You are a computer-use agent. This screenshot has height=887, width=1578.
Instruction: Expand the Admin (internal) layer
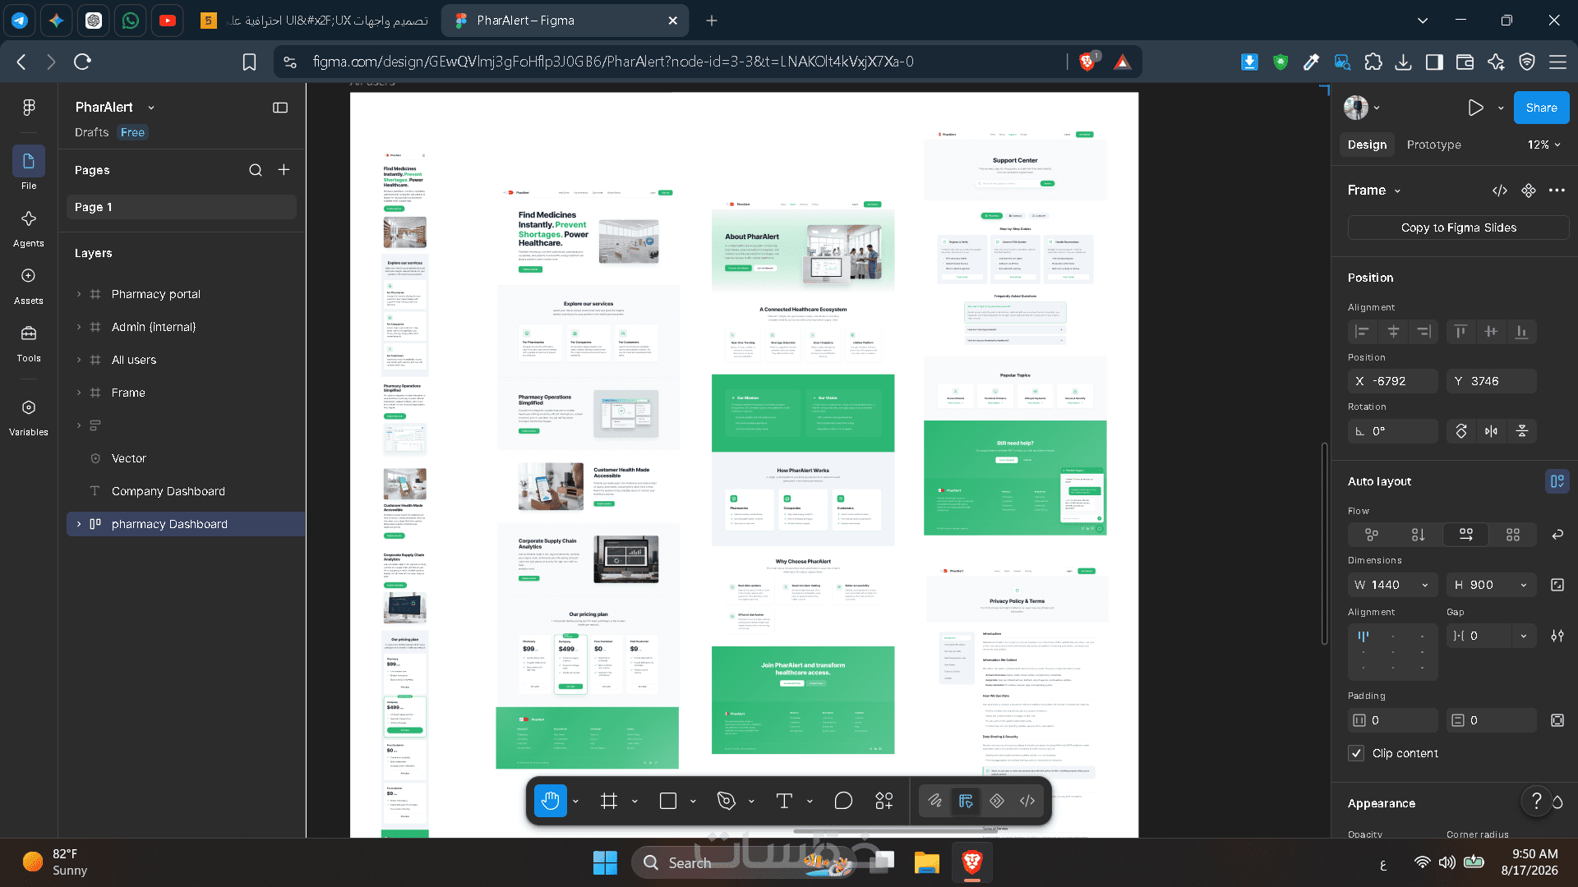point(79,327)
